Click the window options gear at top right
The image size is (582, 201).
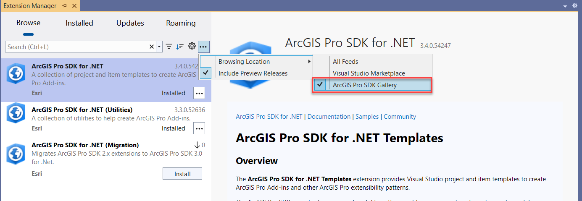(x=575, y=6)
